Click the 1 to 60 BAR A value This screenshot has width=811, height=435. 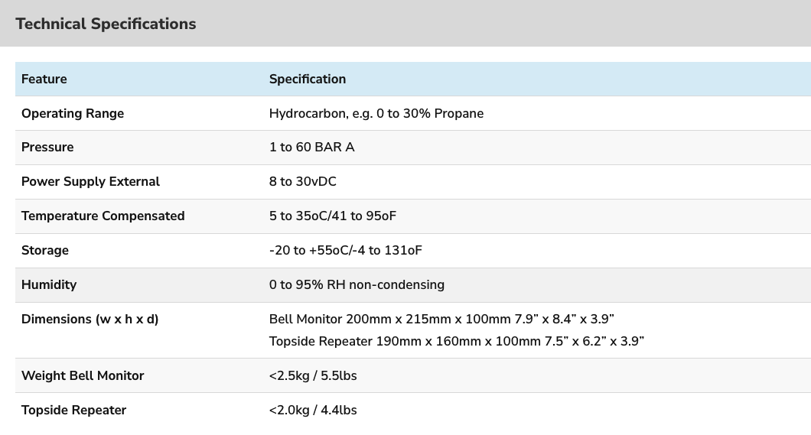tap(311, 148)
